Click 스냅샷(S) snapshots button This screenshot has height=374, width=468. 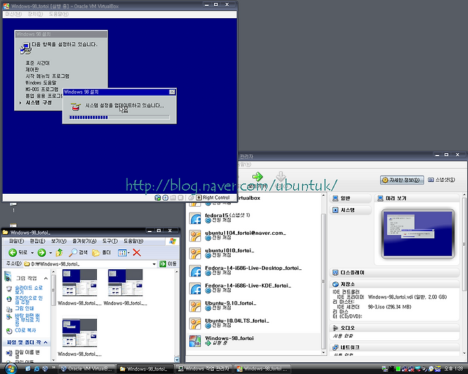coord(441,180)
